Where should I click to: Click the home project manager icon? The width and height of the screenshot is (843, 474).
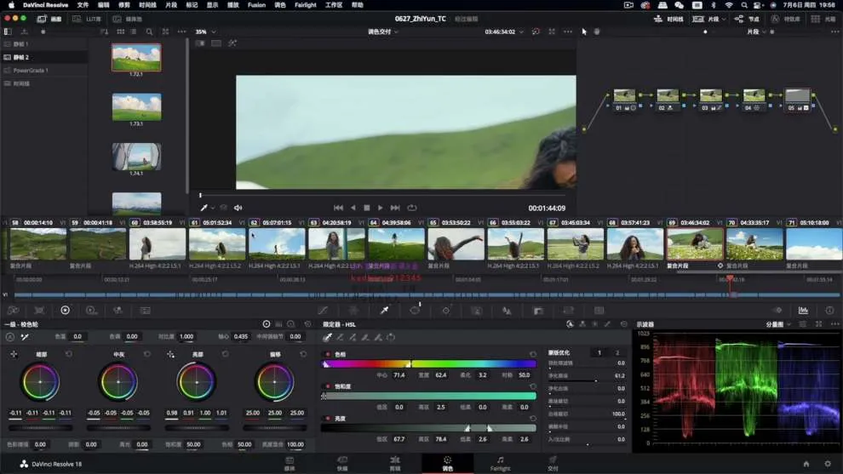click(x=806, y=464)
